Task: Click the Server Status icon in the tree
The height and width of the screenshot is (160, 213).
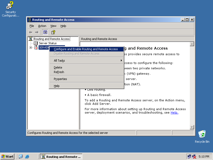Action: 36,43
